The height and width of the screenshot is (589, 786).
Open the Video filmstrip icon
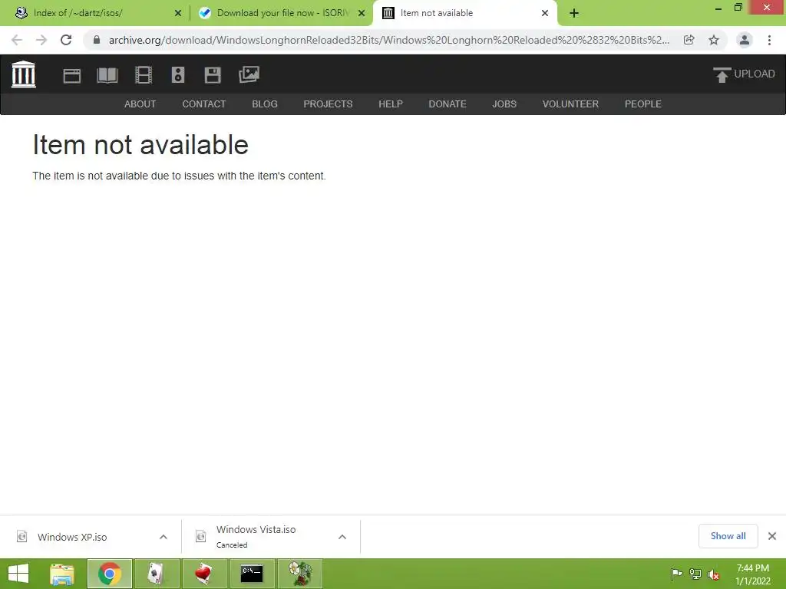tap(144, 75)
